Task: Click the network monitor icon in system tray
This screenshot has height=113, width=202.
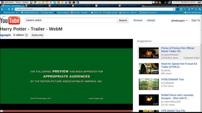Action: point(169,2)
